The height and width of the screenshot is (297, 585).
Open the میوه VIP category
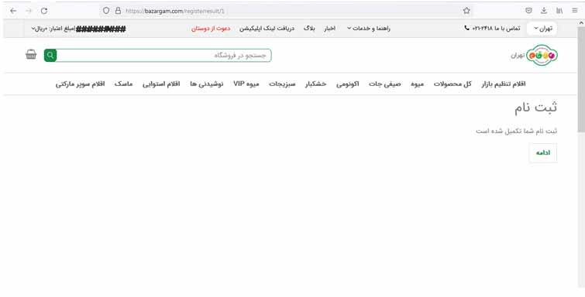[x=246, y=84]
